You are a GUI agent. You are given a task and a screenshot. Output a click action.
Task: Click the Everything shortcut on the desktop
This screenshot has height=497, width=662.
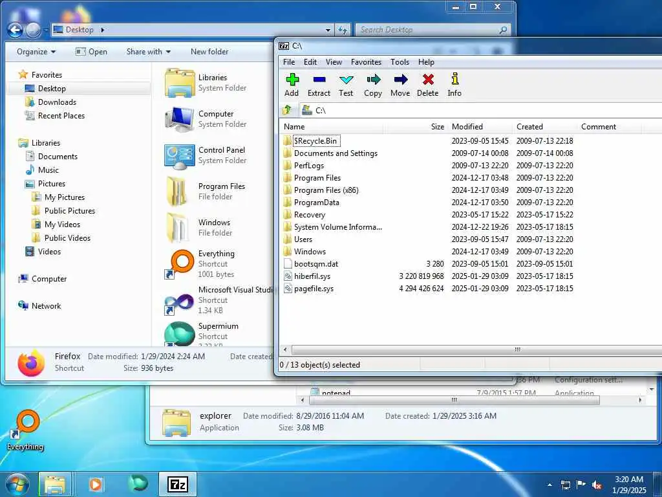click(x=25, y=430)
